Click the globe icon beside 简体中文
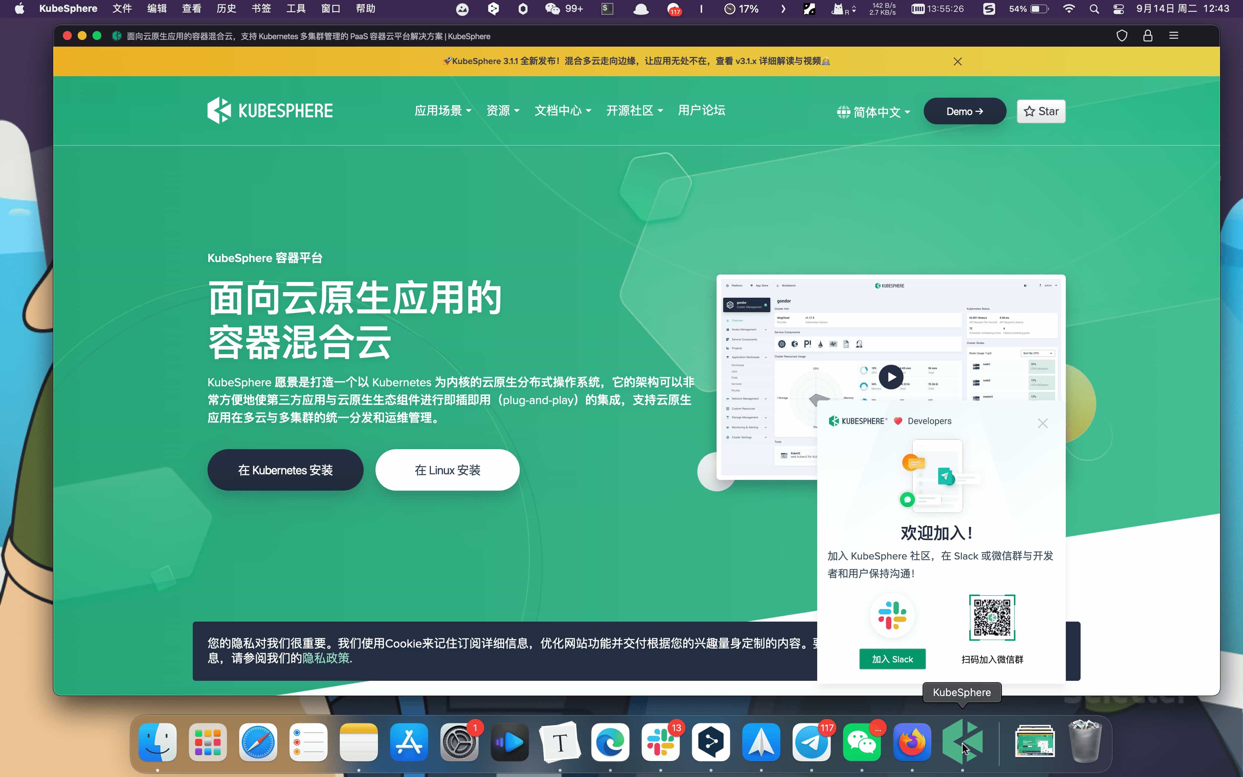The image size is (1243, 777). click(843, 112)
